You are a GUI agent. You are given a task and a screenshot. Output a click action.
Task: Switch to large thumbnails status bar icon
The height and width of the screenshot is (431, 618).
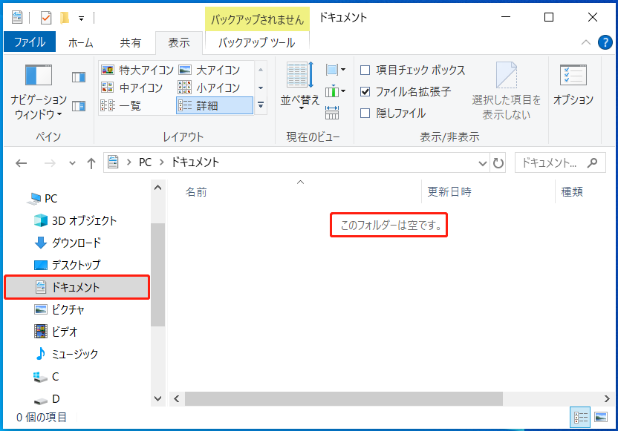tap(601, 417)
